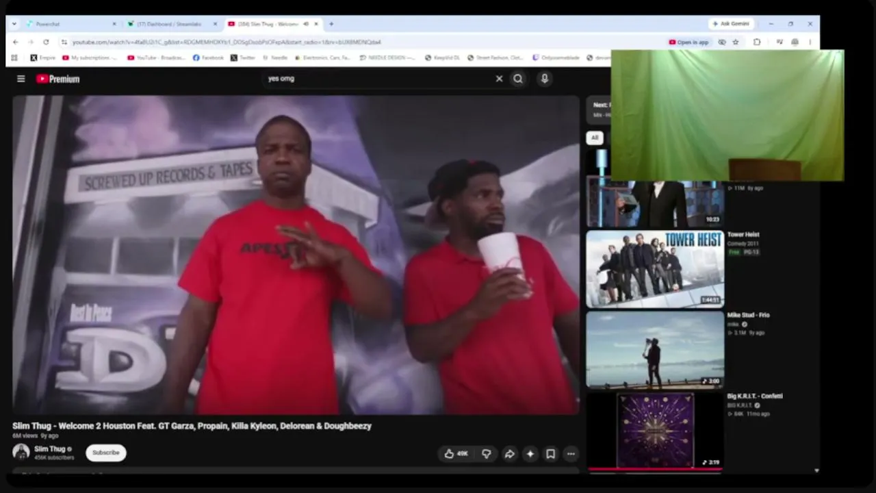The image size is (876, 493).
Task: Open the sparkle Ask feature under the video
Action: (x=530, y=453)
